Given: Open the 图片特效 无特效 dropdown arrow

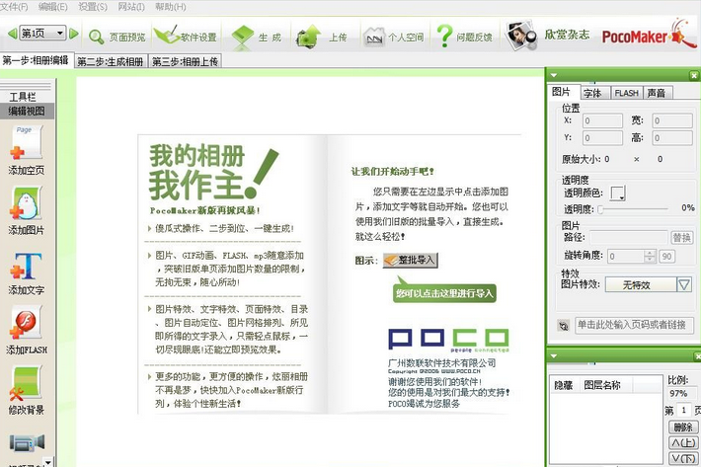Looking at the screenshot, I should pyautogui.click(x=684, y=284).
